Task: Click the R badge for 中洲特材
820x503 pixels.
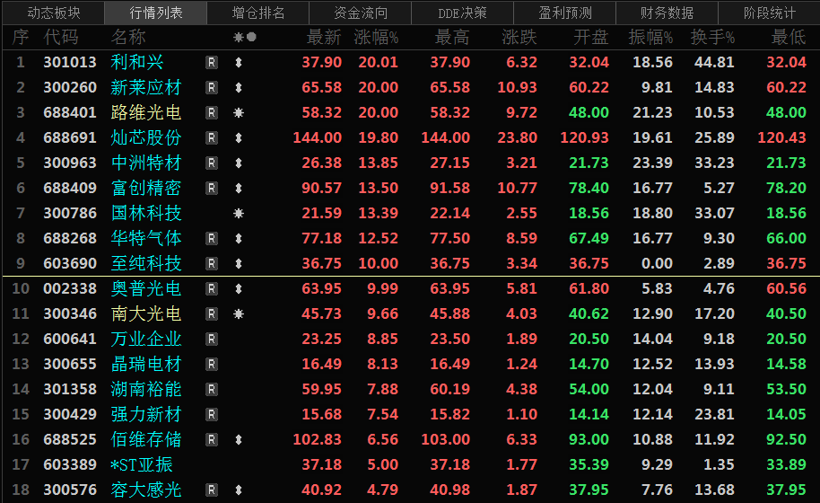Action: 211,163
